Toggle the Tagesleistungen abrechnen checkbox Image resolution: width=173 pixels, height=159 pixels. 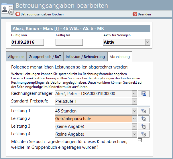point(140,140)
